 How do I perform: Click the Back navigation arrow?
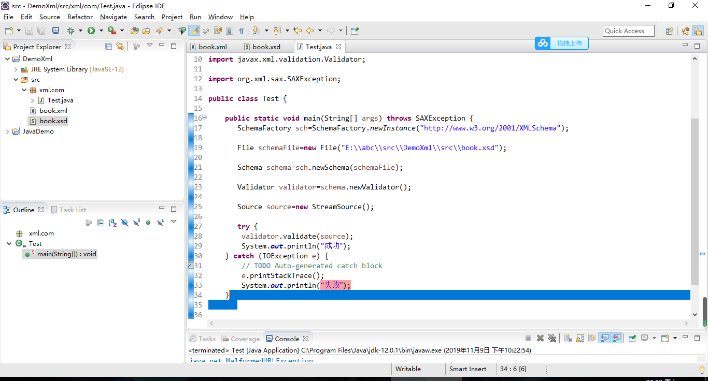click(310, 31)
